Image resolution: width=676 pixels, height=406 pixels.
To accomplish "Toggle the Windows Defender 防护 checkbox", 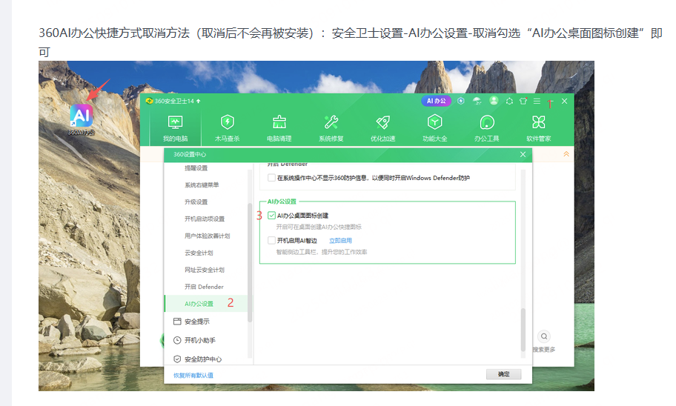I will coord(271,178).
